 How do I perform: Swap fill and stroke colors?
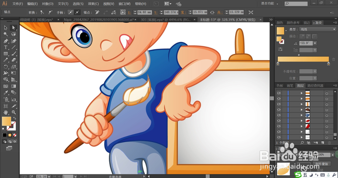click(x=15, y=118)
